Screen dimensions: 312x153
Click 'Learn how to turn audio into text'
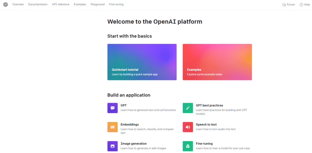pos(216,129)
